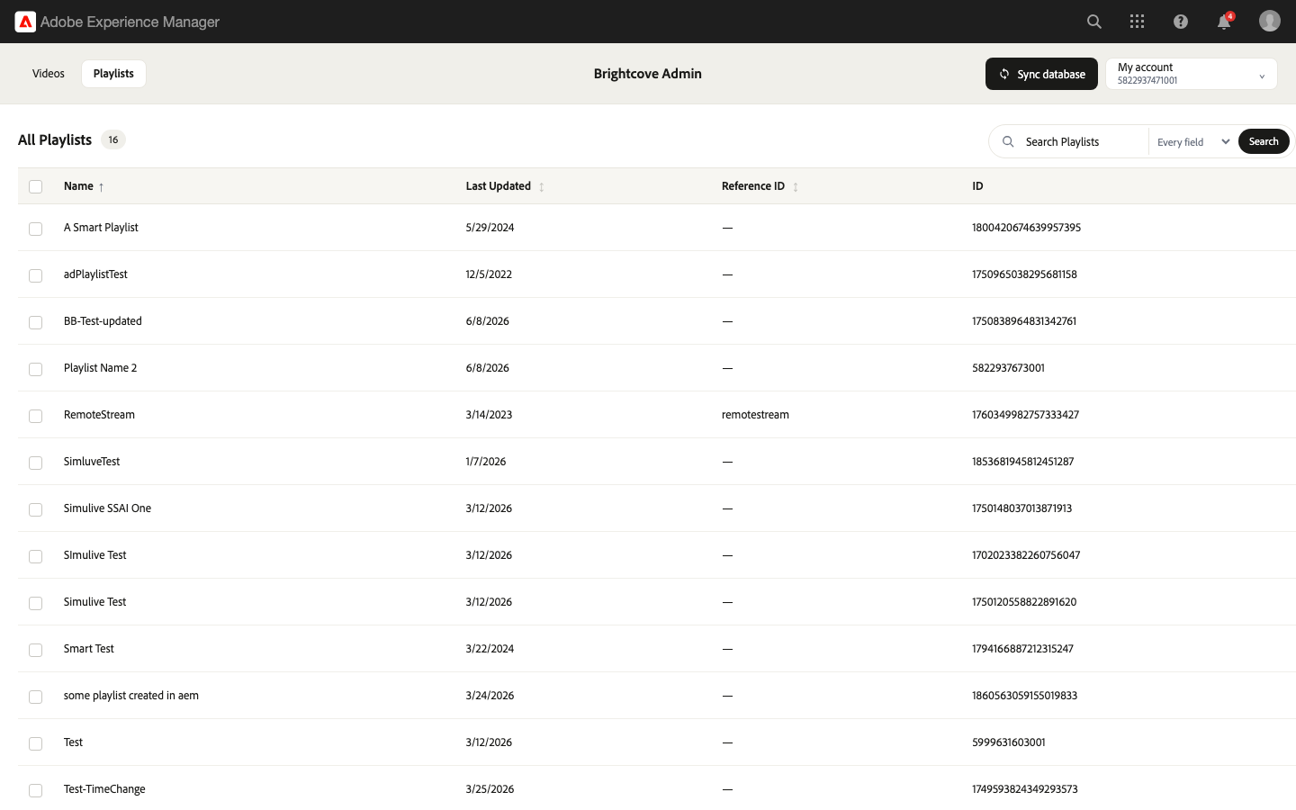The width and height of the screenshot is (1296, 810).
Task: Check the Simulive SSAI One row checkbox
Action: [36, 509]
